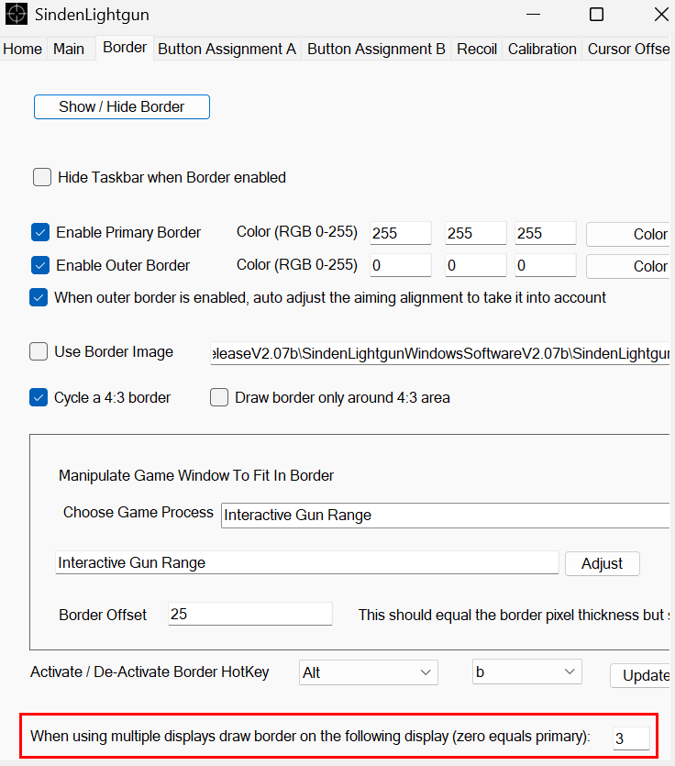Click outer border red value field

(x=401, y=265)
